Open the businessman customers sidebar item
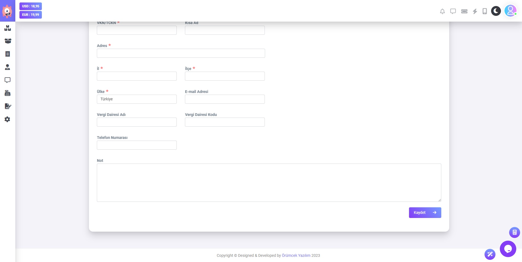 point(8,67)
